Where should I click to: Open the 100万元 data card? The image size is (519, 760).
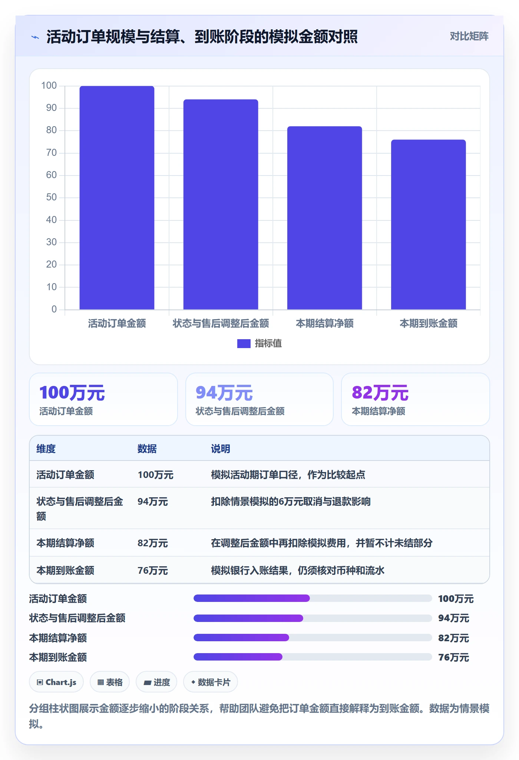point(103,399)
